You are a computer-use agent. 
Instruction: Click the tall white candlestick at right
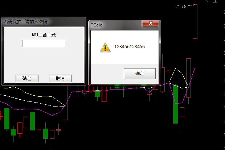[x=188, y=72]
